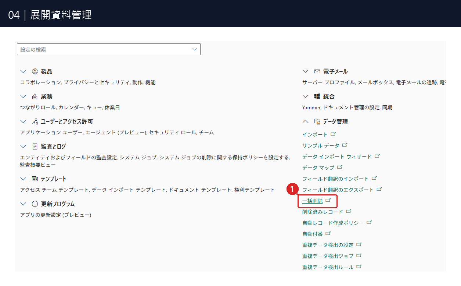
Task: Click the refresh icon beside 更新プログラム
Action: pyautogui.click(x=35, y=204)
